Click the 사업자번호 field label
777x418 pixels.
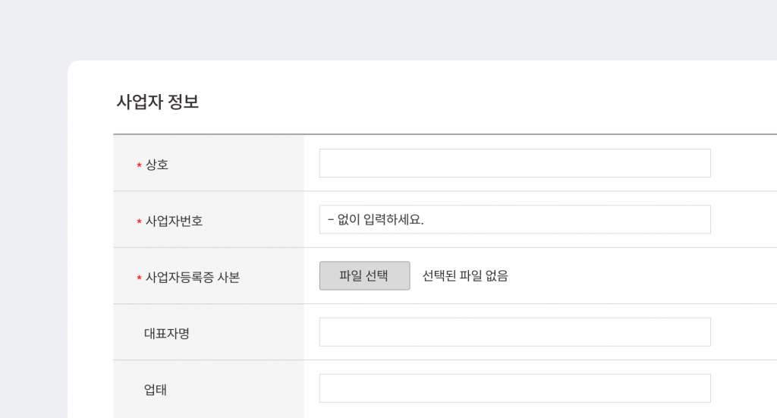[x=174, y=222]
